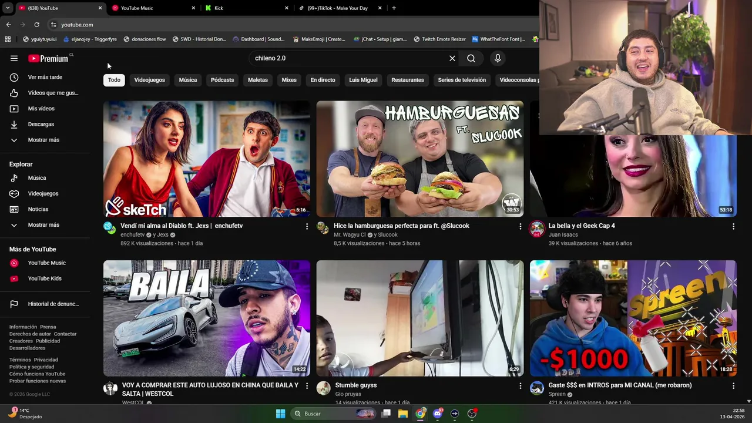Click the Spreen channel avatar
The width and height of the screenshot is (752, 423).
point(537,388)
